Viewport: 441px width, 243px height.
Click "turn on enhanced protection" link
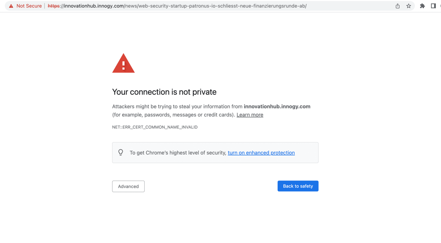pos(261,153)
